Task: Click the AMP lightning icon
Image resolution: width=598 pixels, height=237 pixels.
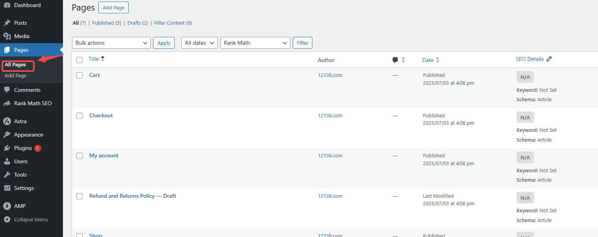Action: pyautogui.click(x=7, y=206)
